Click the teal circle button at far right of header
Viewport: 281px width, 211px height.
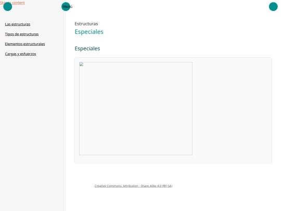273,7
